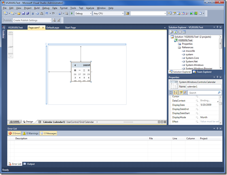Switch to XAML view
The image size is (227, 175).
click(15, 122)
